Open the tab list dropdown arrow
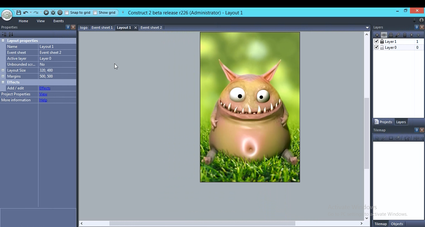The image size is (425, 227). (367, 28)
